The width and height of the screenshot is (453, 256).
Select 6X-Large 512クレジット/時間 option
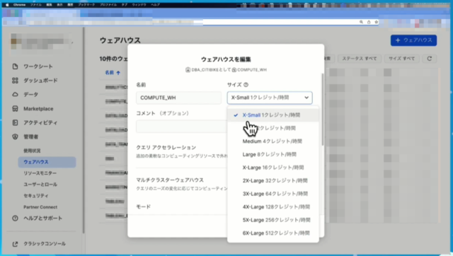[x=273, y=233]
